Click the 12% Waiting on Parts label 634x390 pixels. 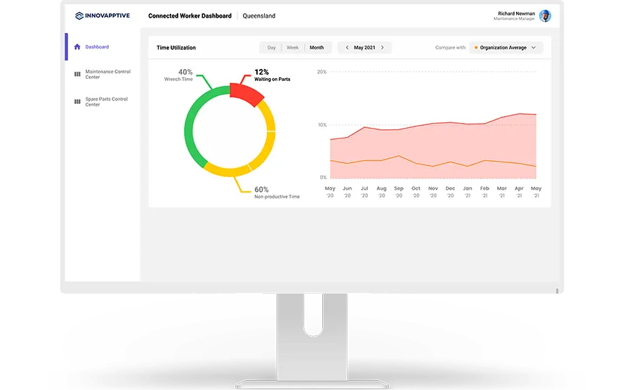coord(272,75)
